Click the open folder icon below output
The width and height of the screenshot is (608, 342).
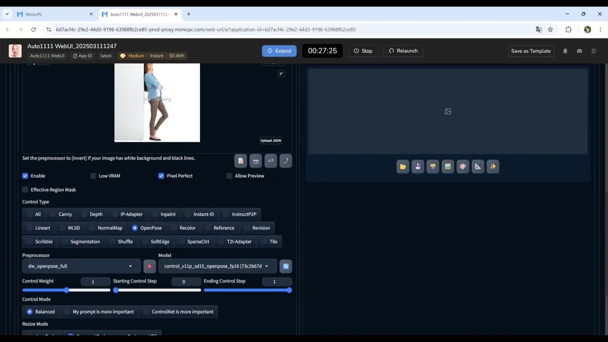tap(403, 167)
